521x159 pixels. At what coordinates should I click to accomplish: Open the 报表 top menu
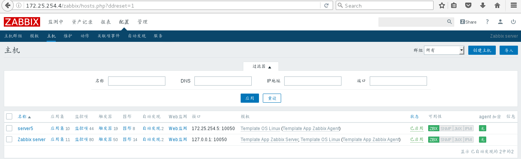(106, 22)
